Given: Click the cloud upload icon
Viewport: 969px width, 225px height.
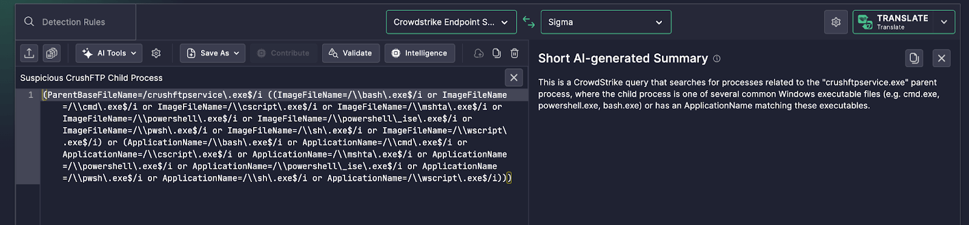Looking at the screenshot, I should tap(479, 53).
